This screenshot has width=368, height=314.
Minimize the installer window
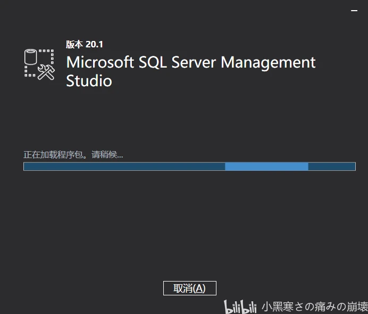pos(355,10)
